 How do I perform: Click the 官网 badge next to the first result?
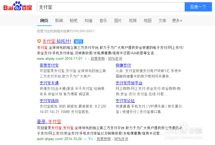pos(79,41)
